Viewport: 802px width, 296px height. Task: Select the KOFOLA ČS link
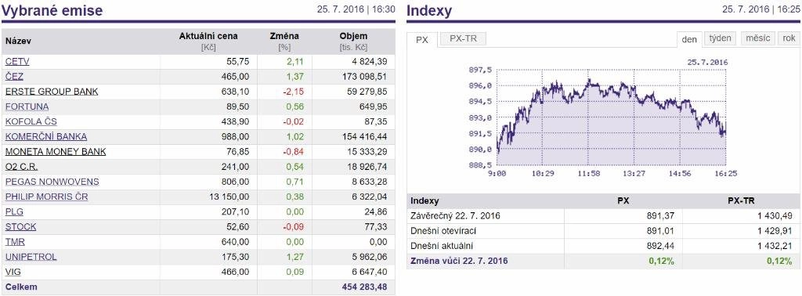click(x=31, y=121)
